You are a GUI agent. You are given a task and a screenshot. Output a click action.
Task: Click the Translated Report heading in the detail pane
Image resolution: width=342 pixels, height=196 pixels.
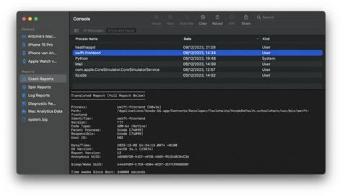108,96
